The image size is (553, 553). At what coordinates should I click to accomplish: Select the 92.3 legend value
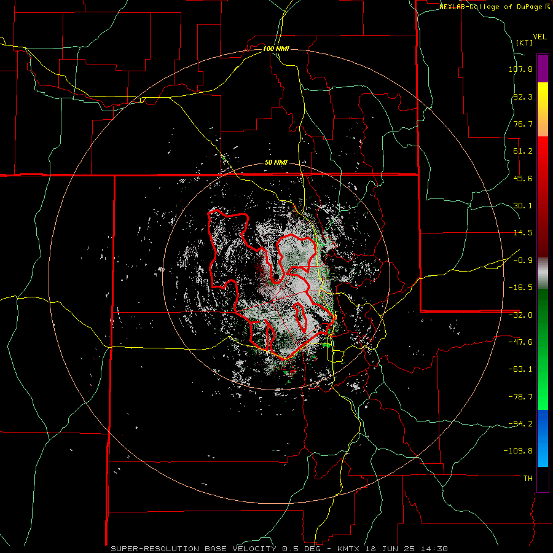click(x=523, y=96)
